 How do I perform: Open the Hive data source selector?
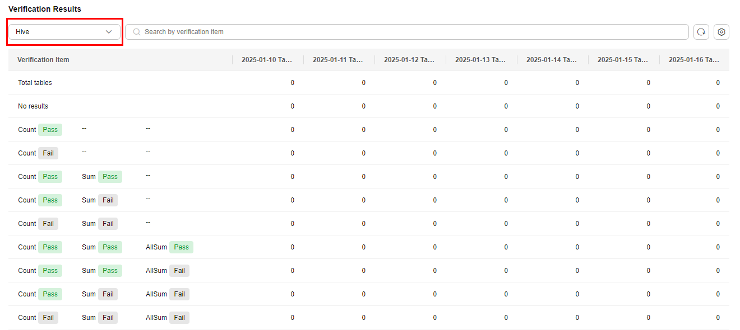pyautogui.click(x=64, y=32)
